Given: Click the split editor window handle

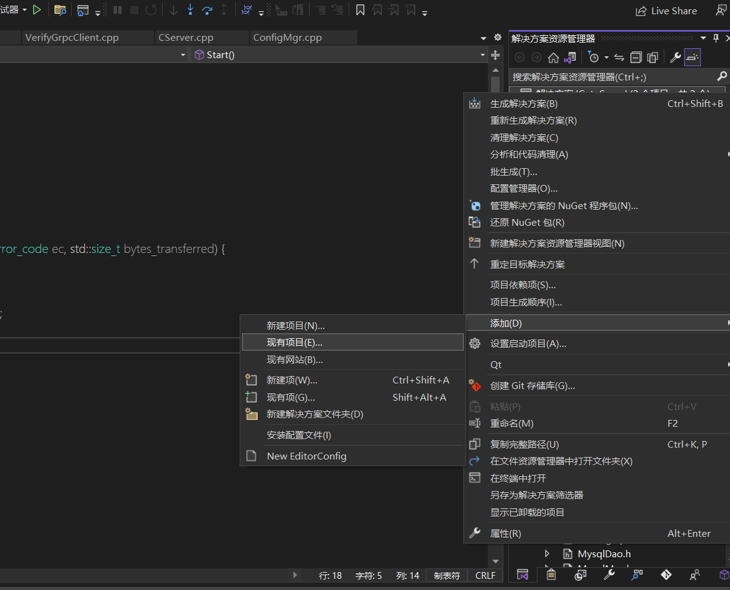Looking at the screenshot, I should (495, 55).
